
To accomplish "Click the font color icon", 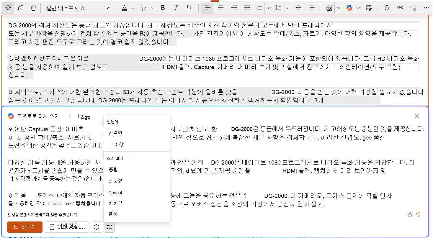I will pyautogui.click(x=125, y=8).
